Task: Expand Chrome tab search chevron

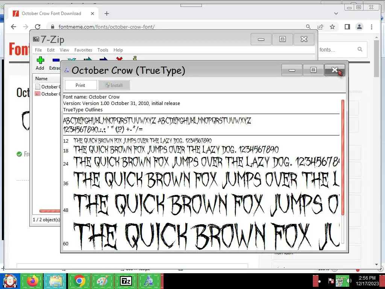Action: (336, 14)
